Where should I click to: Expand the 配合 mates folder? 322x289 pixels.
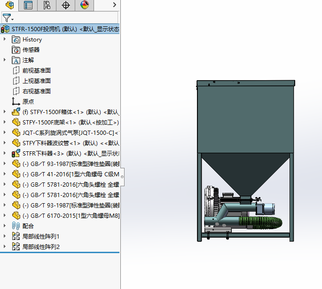coord(5,225)
